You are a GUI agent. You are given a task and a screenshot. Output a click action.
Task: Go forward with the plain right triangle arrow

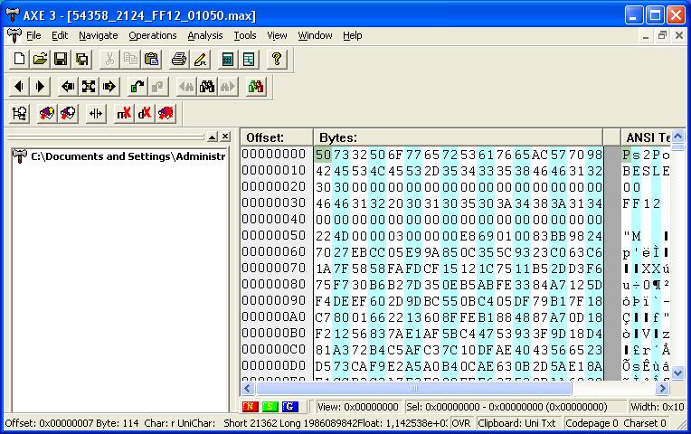tap(40, 87)
